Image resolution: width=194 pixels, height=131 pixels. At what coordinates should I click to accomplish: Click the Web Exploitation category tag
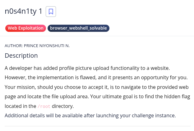pos(25,28)
